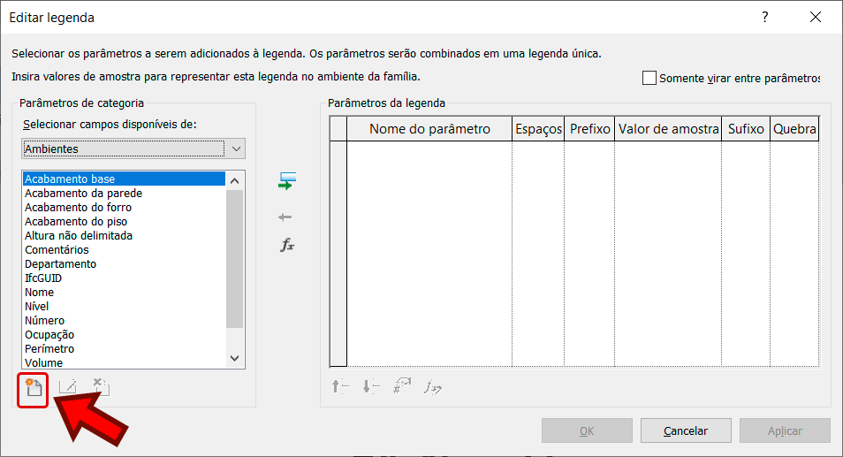
Task: Click the Sufixo column header
Action: point(746,129)
